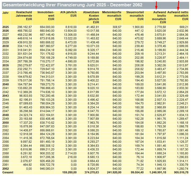The height and width of the screenshot is (176, 191).
Task: Click the year 2030 row label
Action: coord(6,46)
